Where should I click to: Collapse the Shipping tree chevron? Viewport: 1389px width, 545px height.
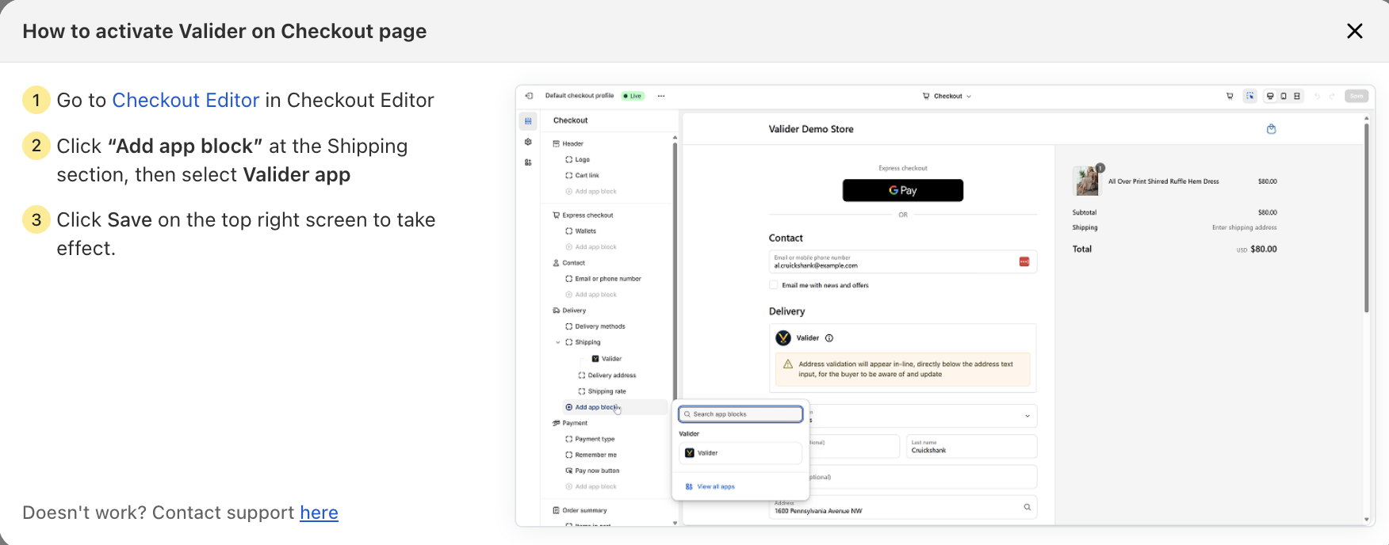click(x=558, y=342)
